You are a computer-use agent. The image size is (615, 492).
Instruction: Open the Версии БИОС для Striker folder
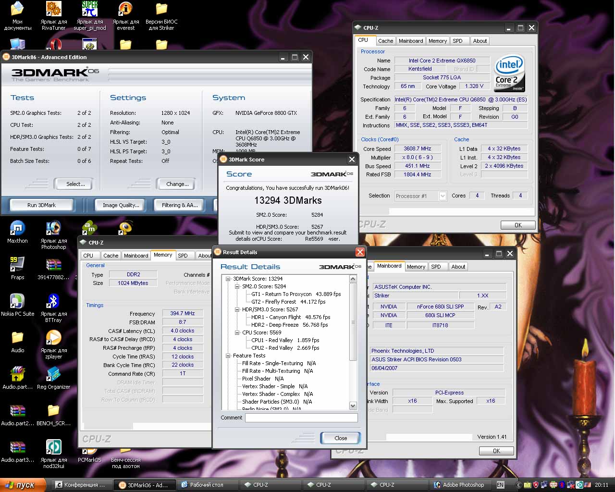pyautogui.click(x=161, y=16)
